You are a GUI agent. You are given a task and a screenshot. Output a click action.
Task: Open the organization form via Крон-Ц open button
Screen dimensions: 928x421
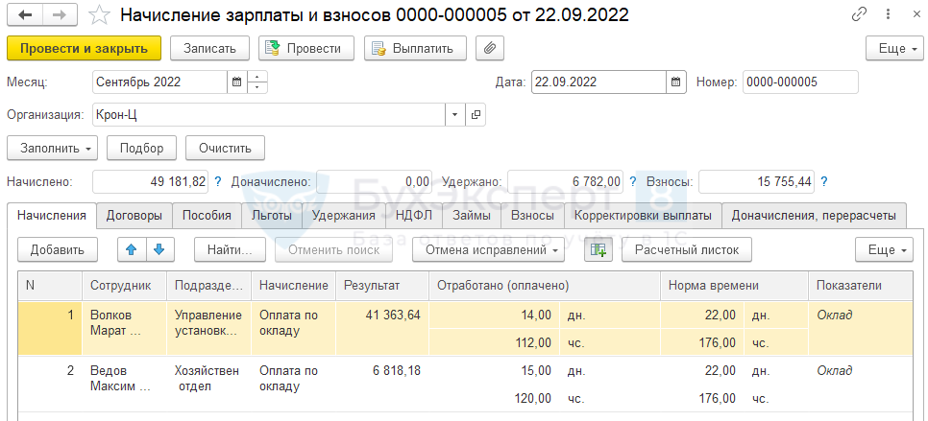[x=476, y=115]
